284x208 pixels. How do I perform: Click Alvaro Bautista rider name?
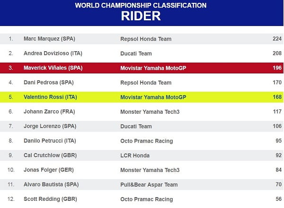coord(49,185)
